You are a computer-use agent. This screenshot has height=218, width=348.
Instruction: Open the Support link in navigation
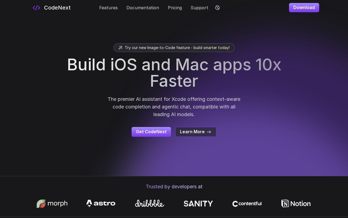coord(199,8)
